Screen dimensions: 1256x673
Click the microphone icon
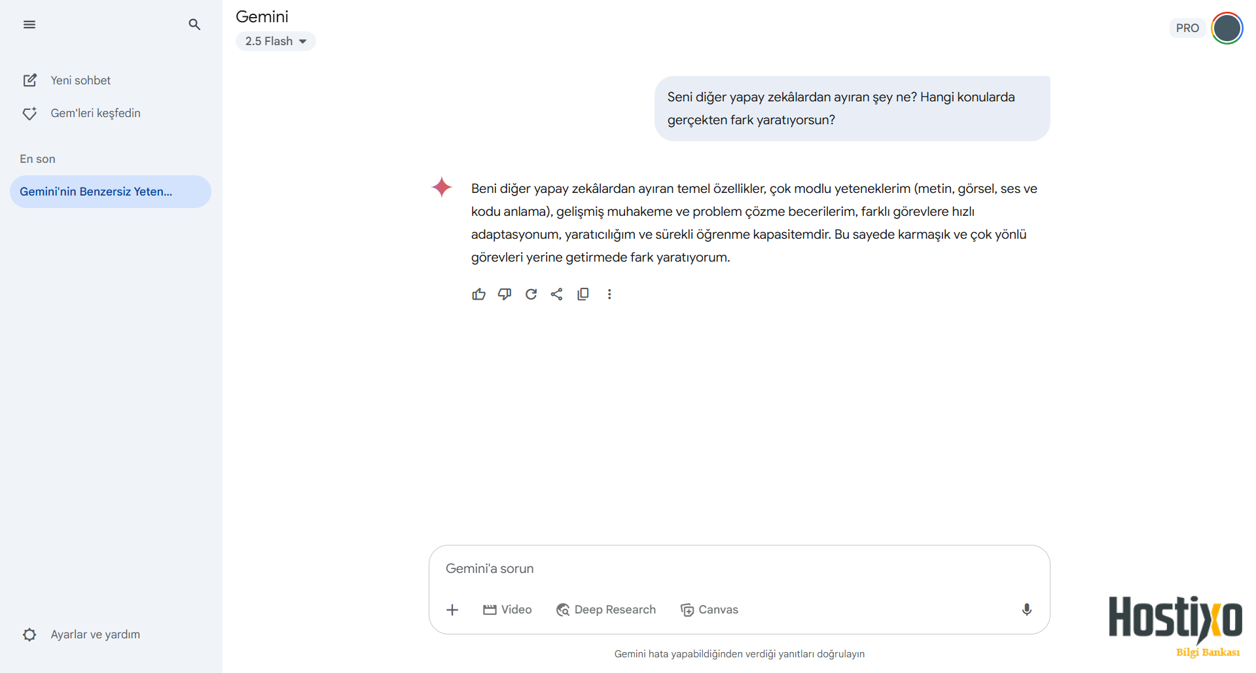point(1027,610)
